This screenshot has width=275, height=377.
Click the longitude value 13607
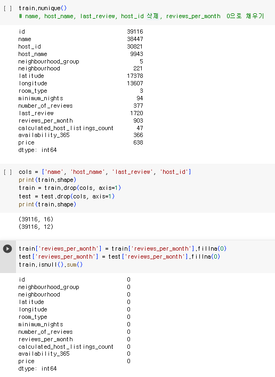[135, 83]
